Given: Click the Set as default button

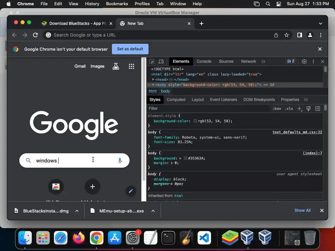Looking at the screenshot, I should [x=130, y=49].
